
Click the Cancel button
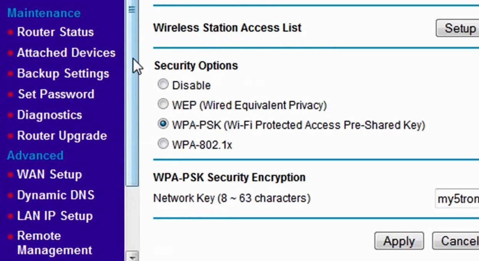click(456, 241)
